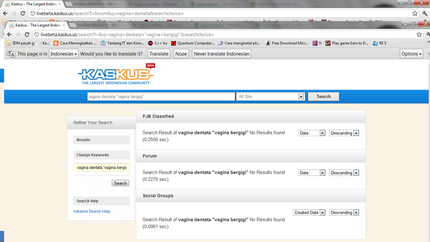Open the fr bookmark
Viewport: 430px width, 242px height.
point(317,43)
